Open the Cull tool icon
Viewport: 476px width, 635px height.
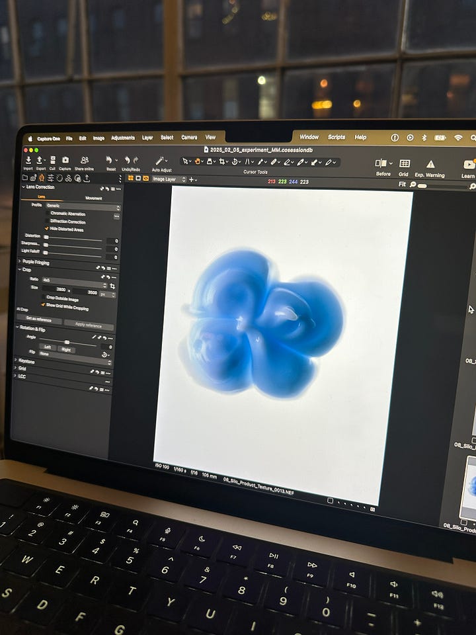(x=52, y=160)
